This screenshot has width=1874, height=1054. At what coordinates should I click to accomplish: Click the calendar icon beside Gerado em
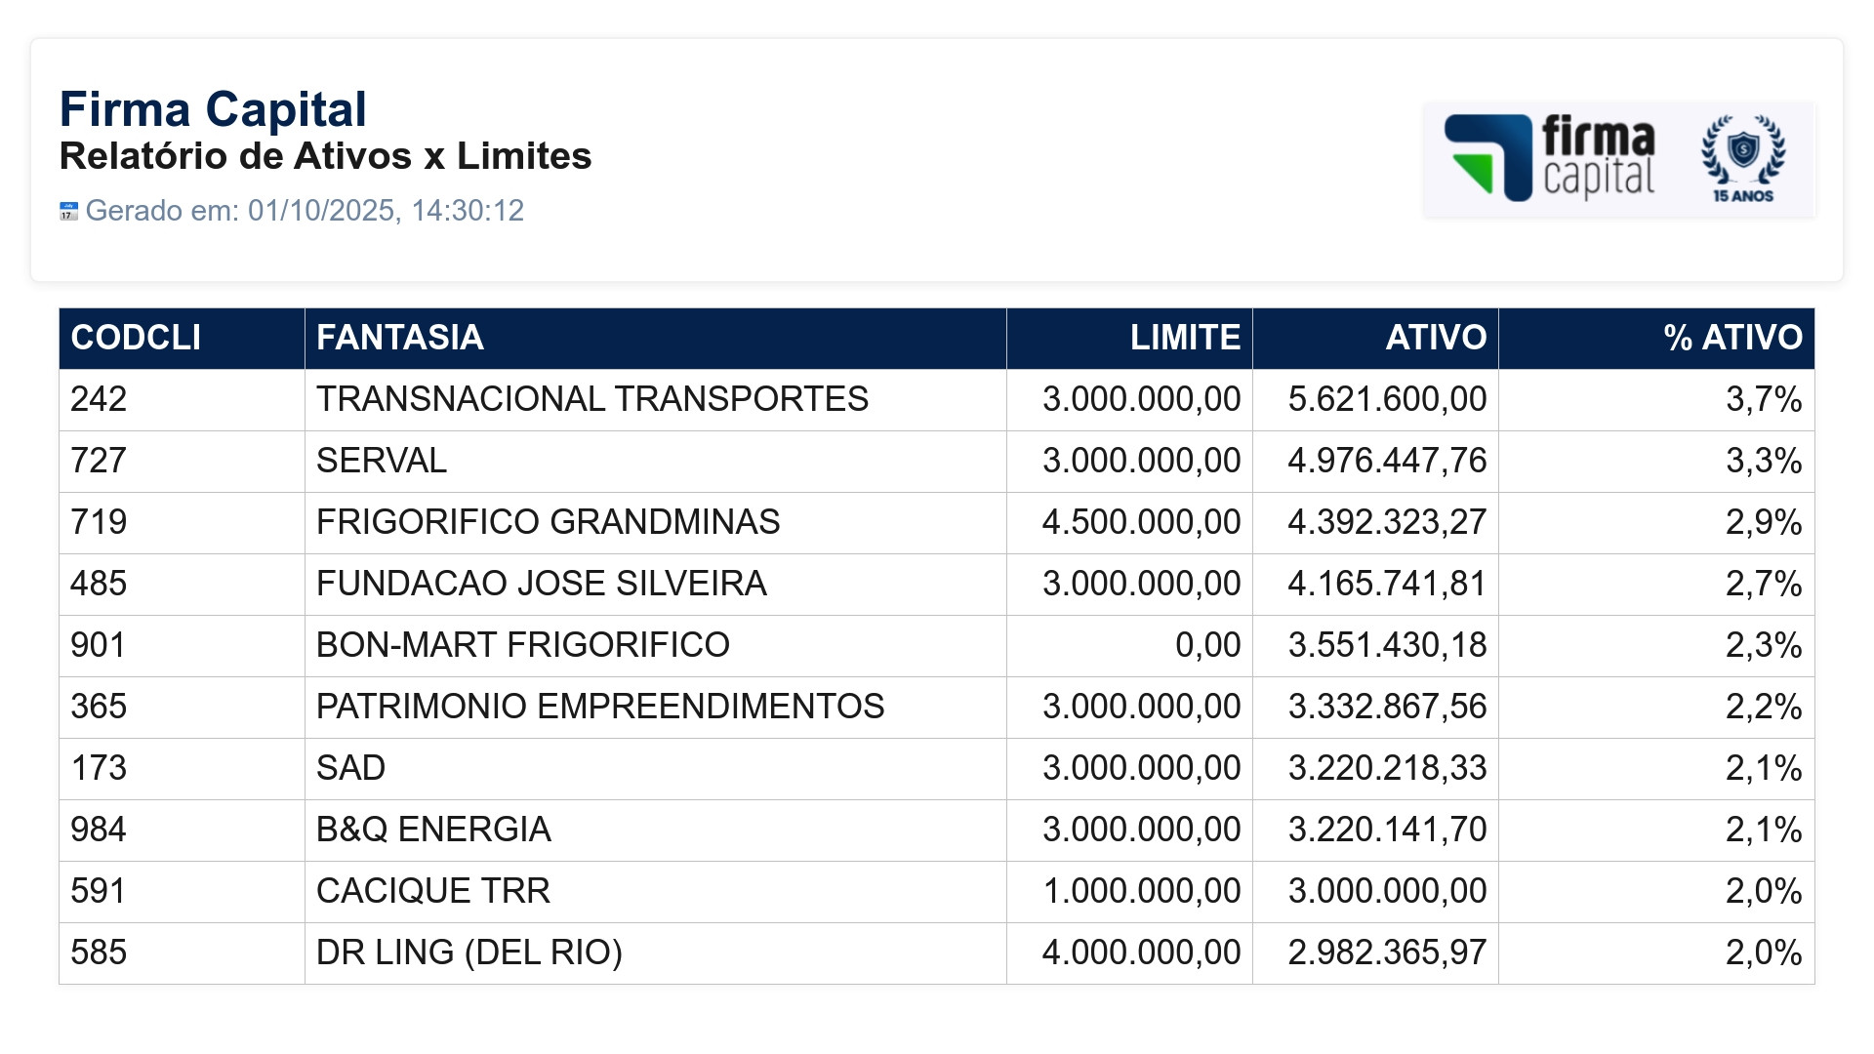coord(68,211)
